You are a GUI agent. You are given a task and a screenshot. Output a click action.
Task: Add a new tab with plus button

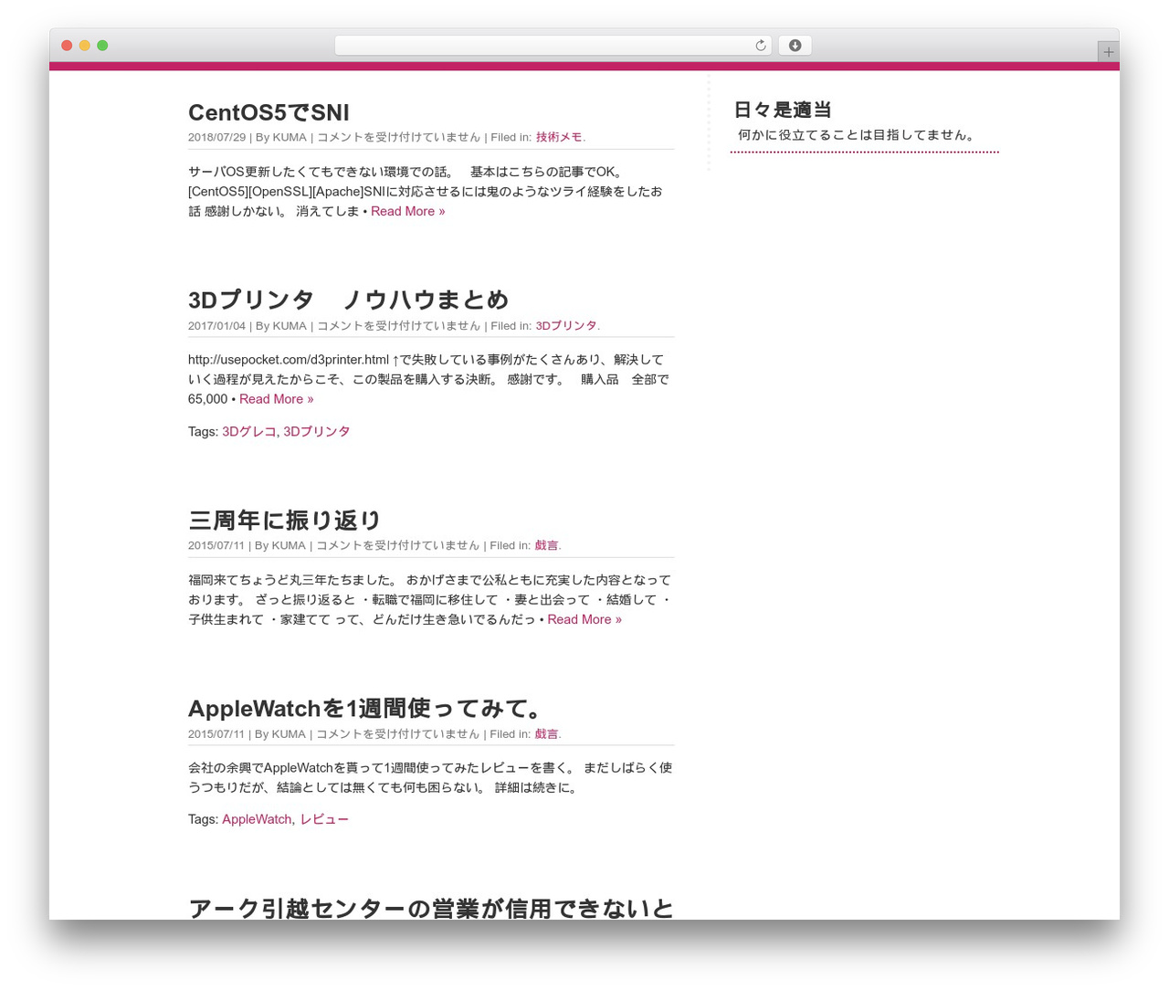[x=1108, y=52]
